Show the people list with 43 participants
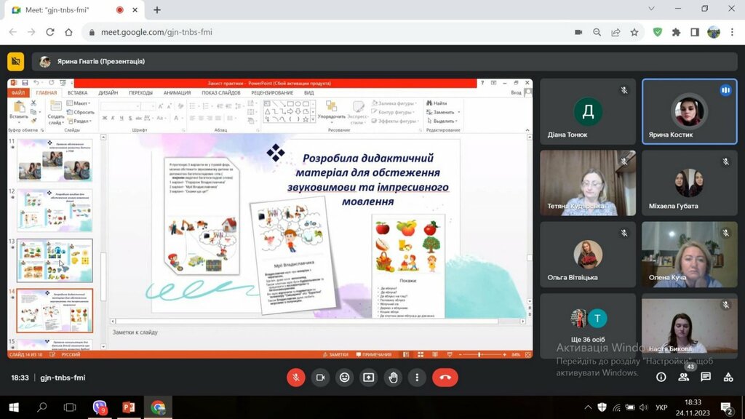The height and width of the screenshot is (419, 745). click(683, 377)
